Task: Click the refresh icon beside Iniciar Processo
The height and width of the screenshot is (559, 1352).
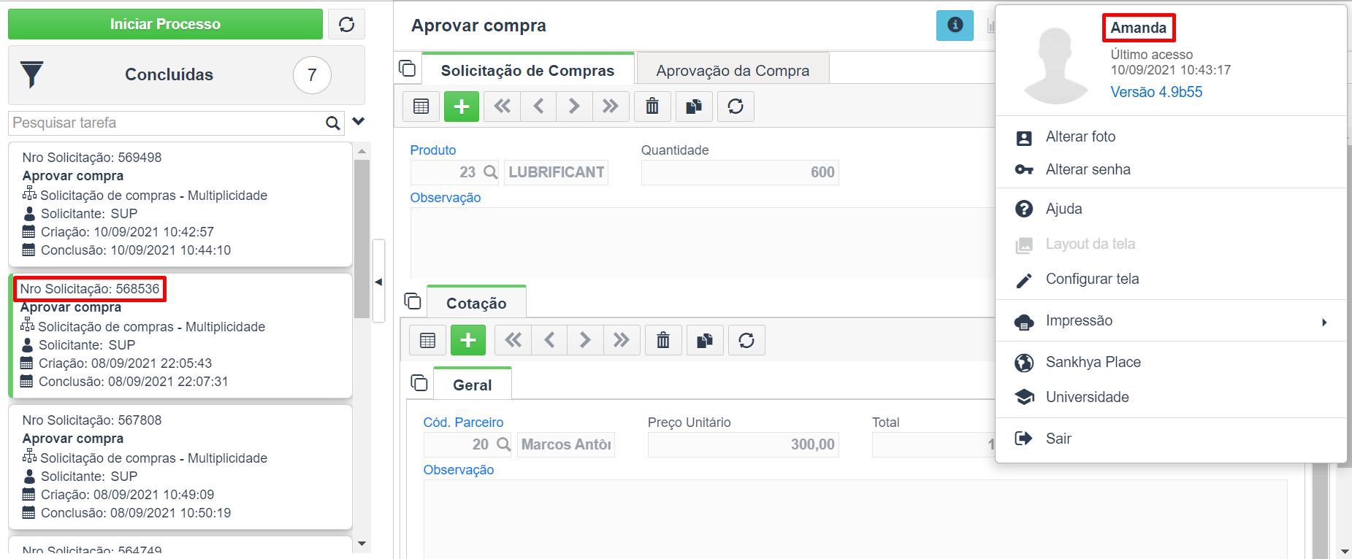Action: tap(346, 24)
